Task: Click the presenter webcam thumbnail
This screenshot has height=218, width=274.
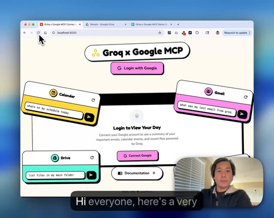Action: click(x=218, y=182)
